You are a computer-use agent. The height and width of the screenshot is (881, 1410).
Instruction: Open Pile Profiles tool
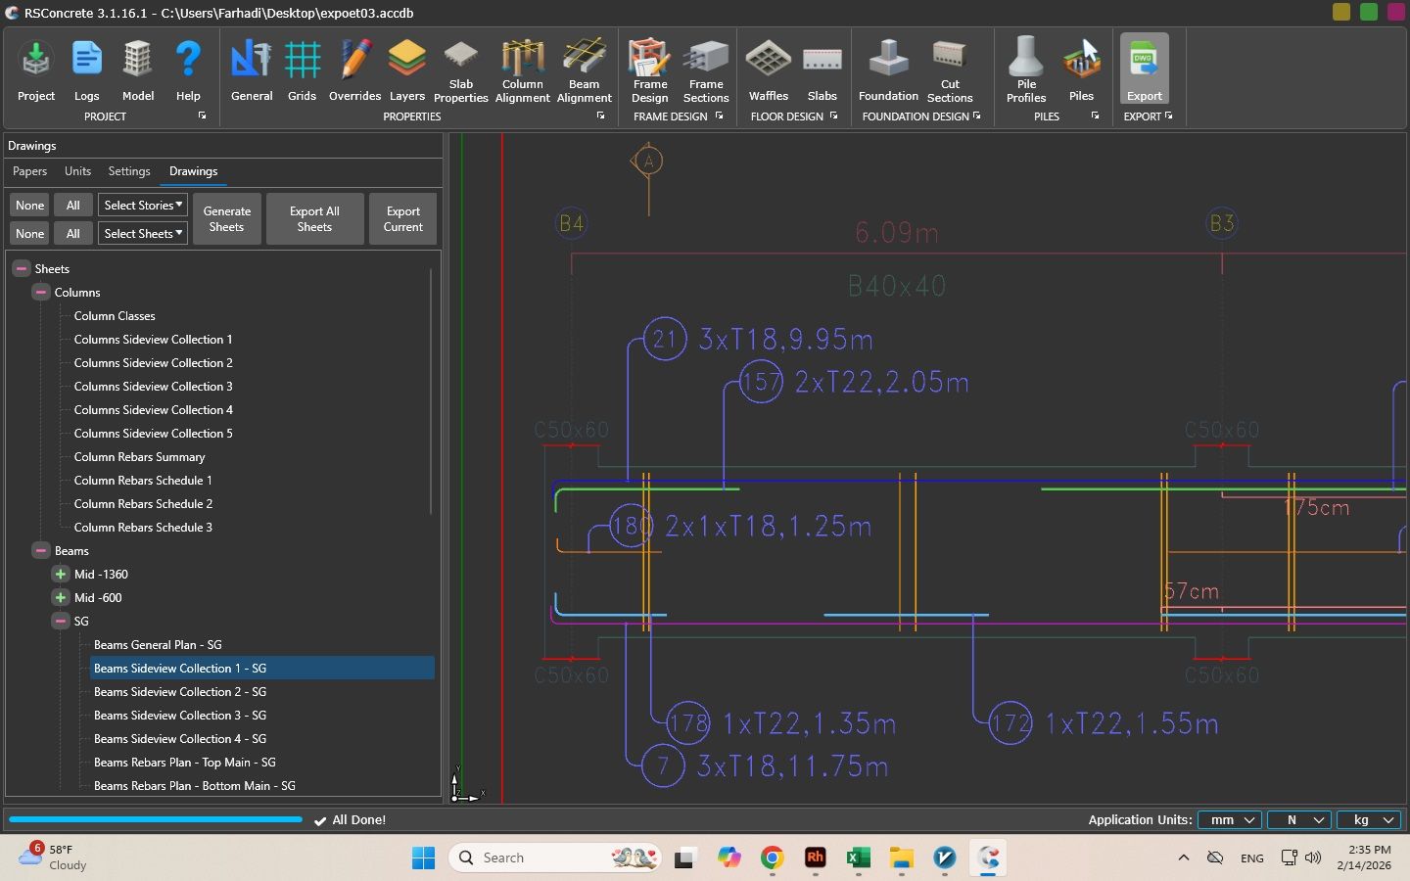[1026, 70]
